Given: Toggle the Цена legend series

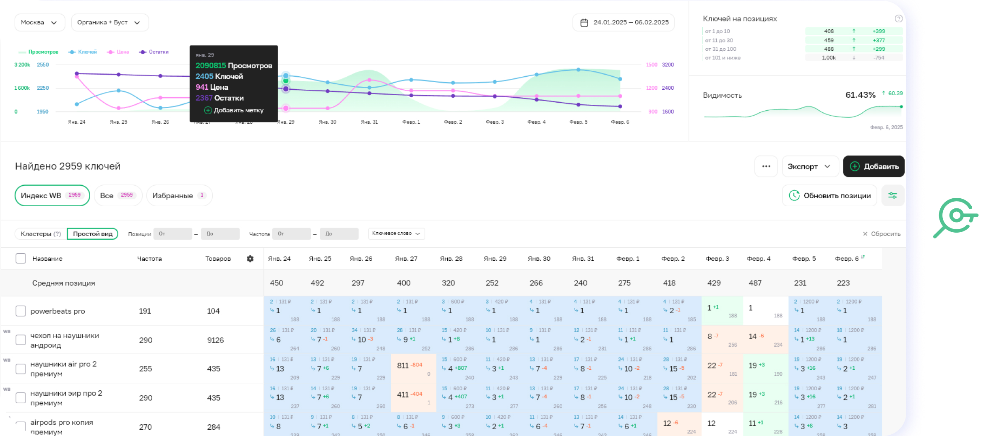Looking at the screenshot, I should tap(118, 52).
